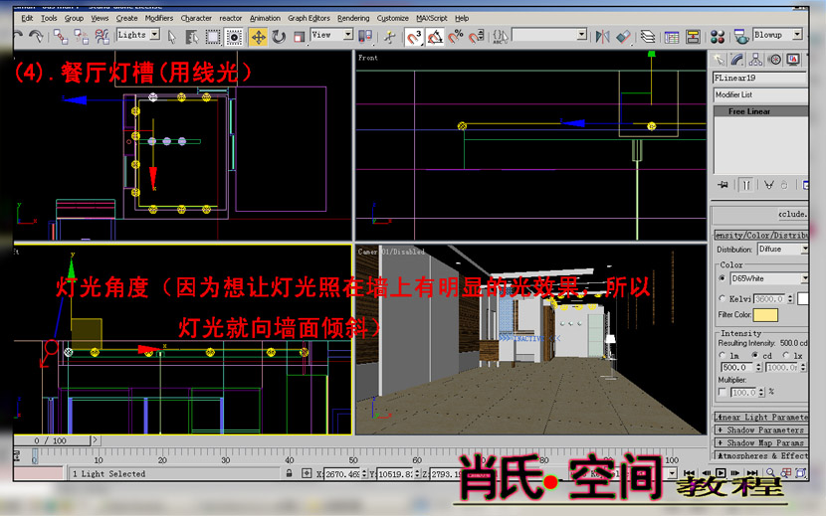Enable the Multiplier checkbox
Screen dimensions: 826x516
pyautogui.click(x=722, y=393)
